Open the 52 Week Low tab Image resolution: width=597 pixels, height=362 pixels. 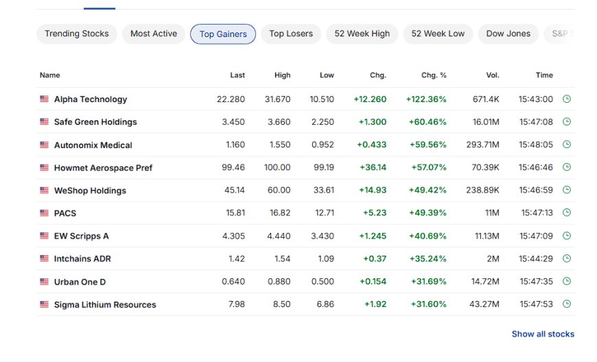click(x=438, y=34)
